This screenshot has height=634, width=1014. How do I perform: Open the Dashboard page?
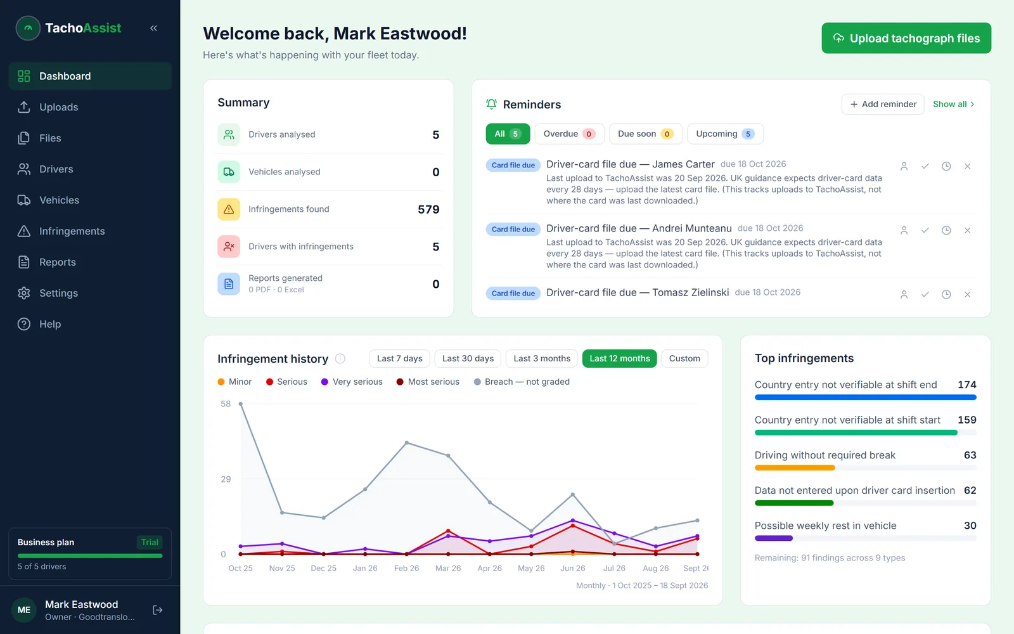(x=90, y=76)
